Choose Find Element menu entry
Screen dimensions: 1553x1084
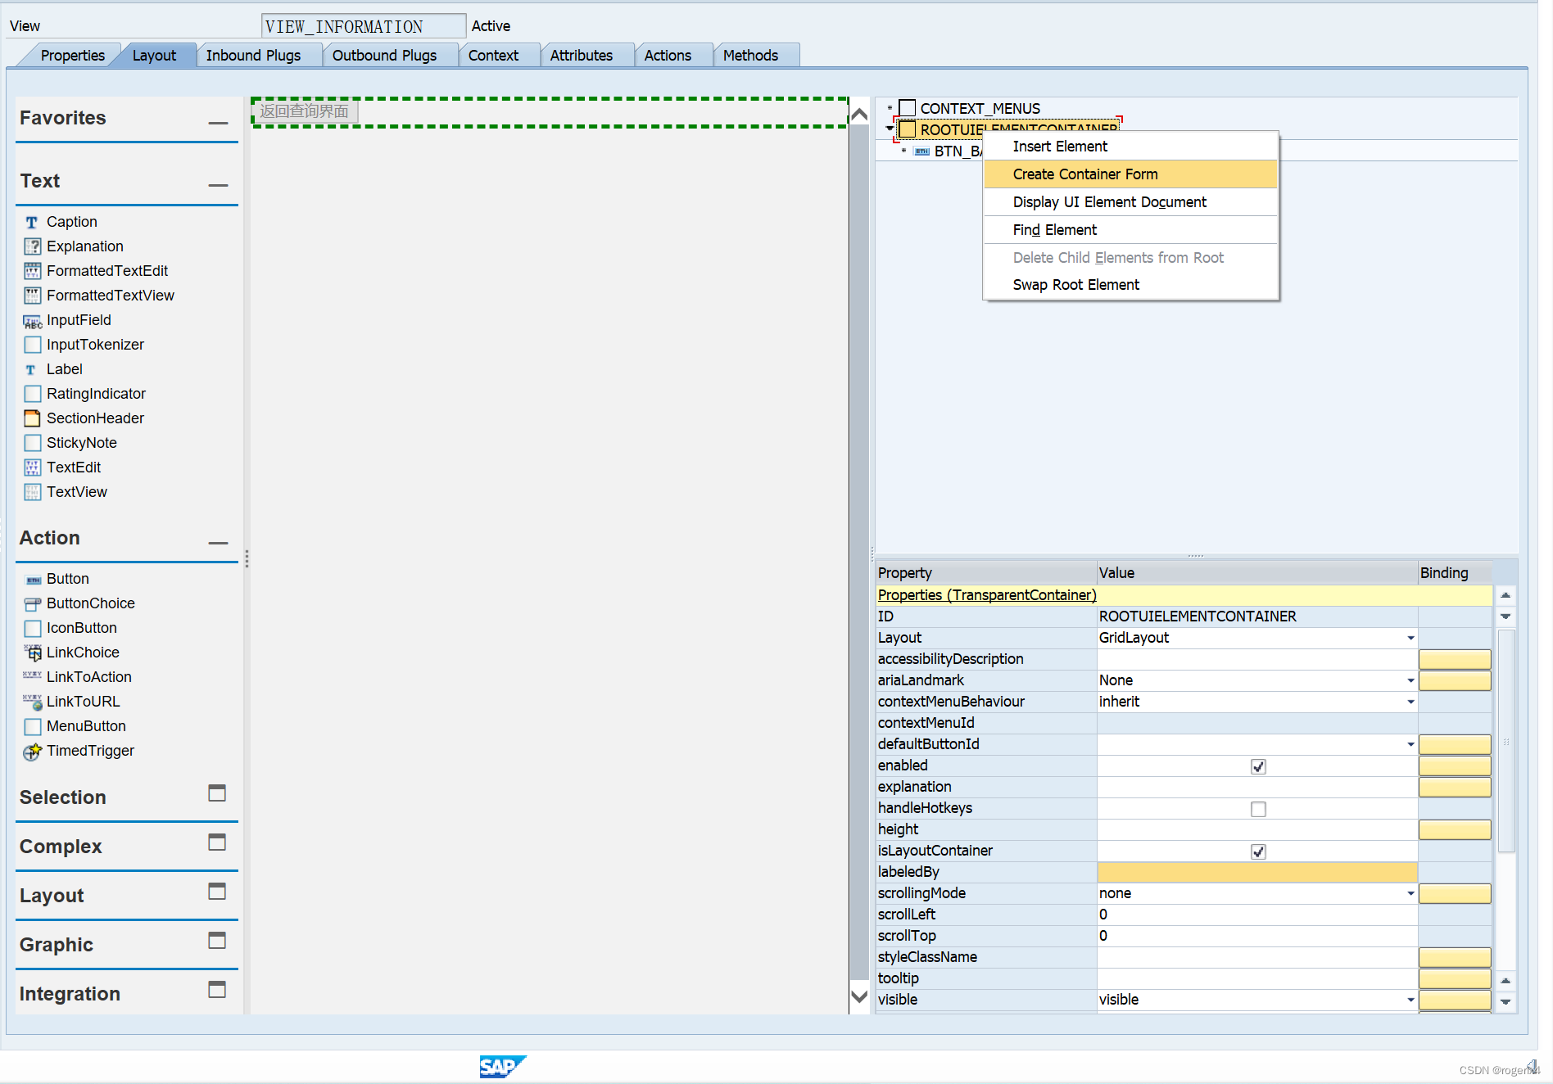tap(1130, 230)
